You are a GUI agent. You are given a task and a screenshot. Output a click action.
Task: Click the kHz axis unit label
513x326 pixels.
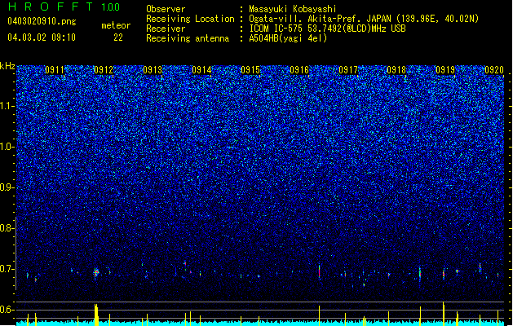pos(7,66)
